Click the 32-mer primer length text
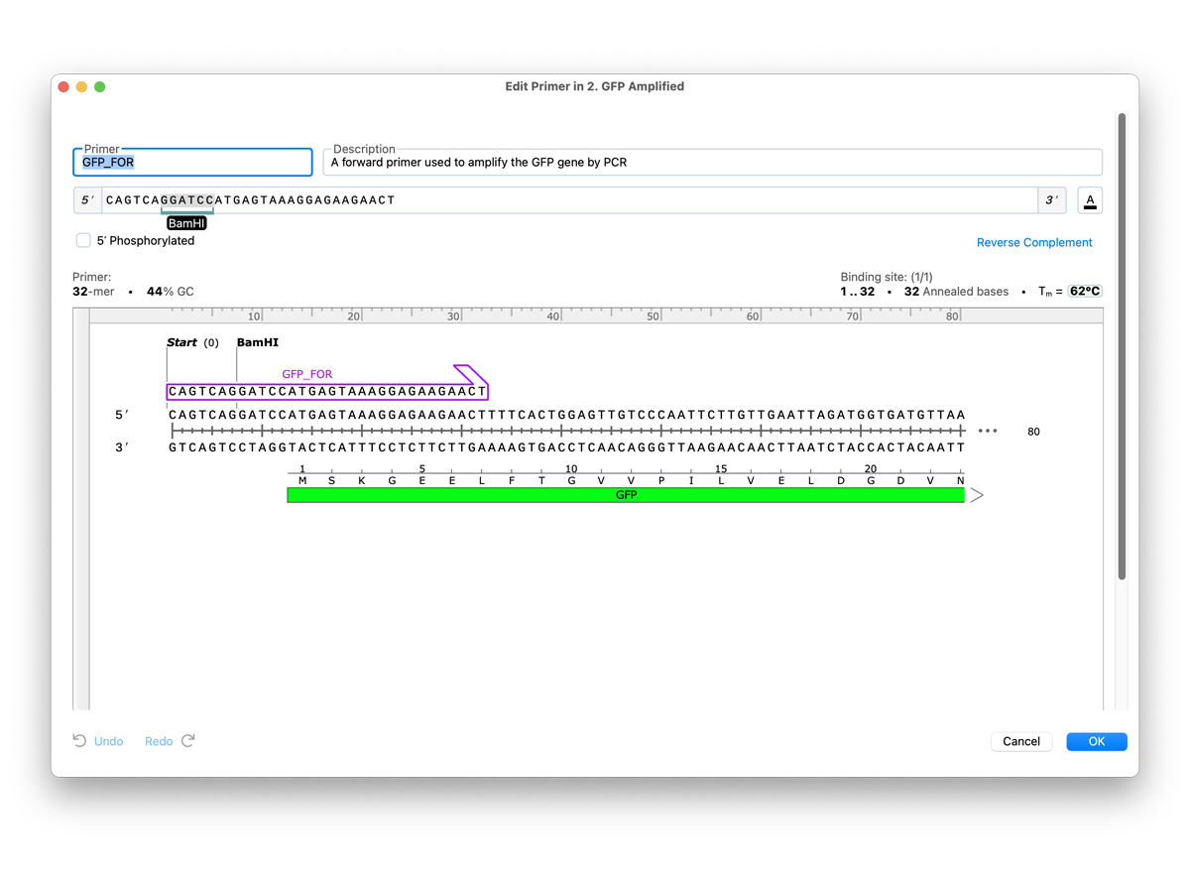1190x883 pixels. click(x=93, y=292)
